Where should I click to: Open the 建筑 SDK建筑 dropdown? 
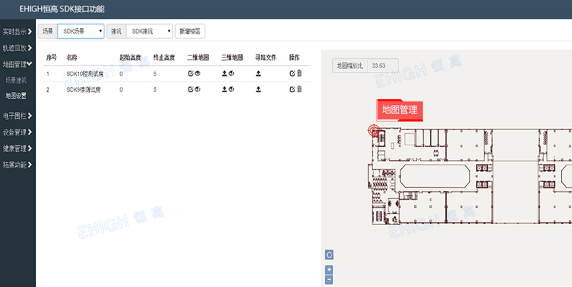149,32
